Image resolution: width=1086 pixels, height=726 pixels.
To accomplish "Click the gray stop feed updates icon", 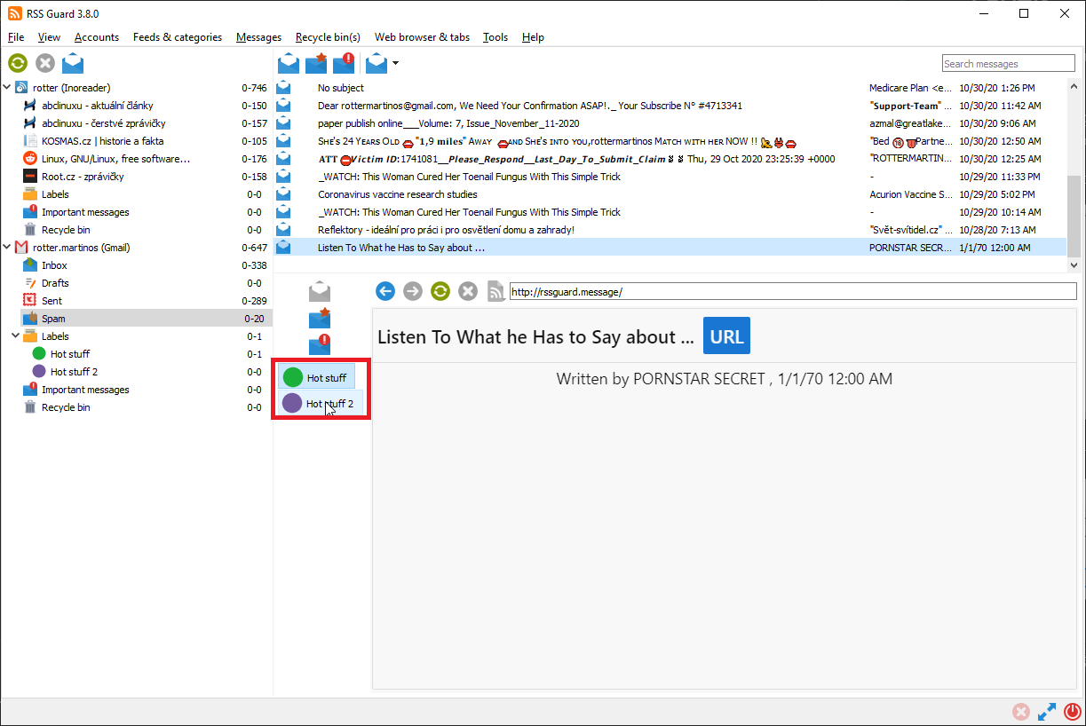I will (45, 63).
